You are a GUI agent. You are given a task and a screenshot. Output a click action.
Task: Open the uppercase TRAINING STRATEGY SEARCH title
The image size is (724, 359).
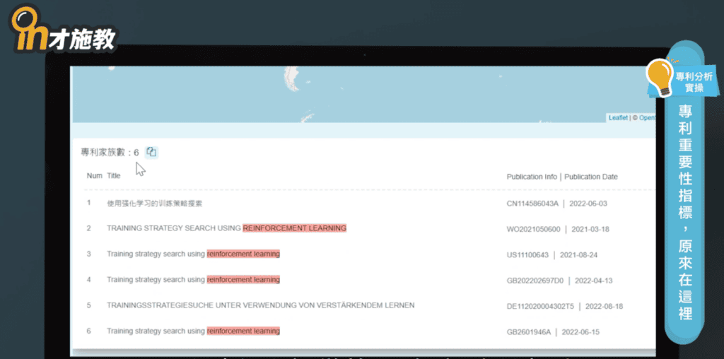tap(226, 228)
